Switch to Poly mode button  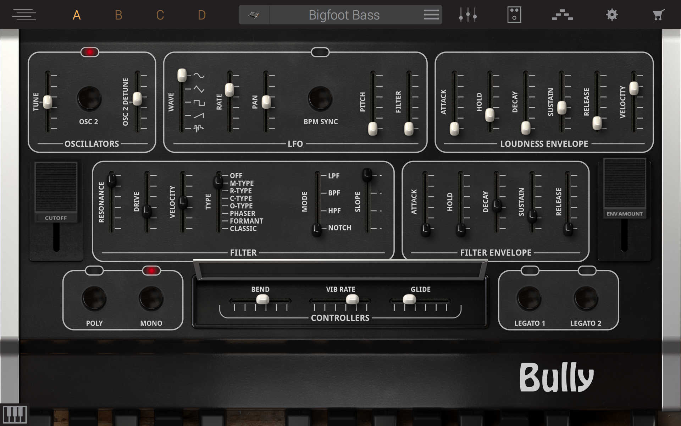[94, 298]
